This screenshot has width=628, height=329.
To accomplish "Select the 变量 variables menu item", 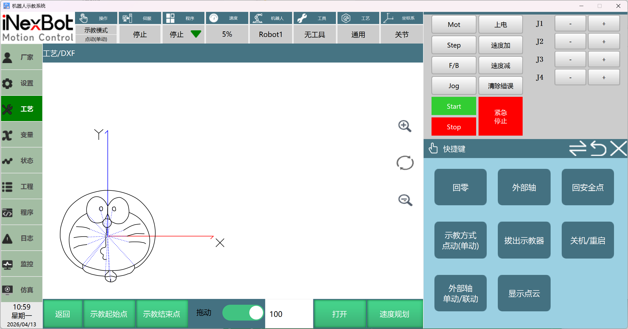I will point(22,135).
